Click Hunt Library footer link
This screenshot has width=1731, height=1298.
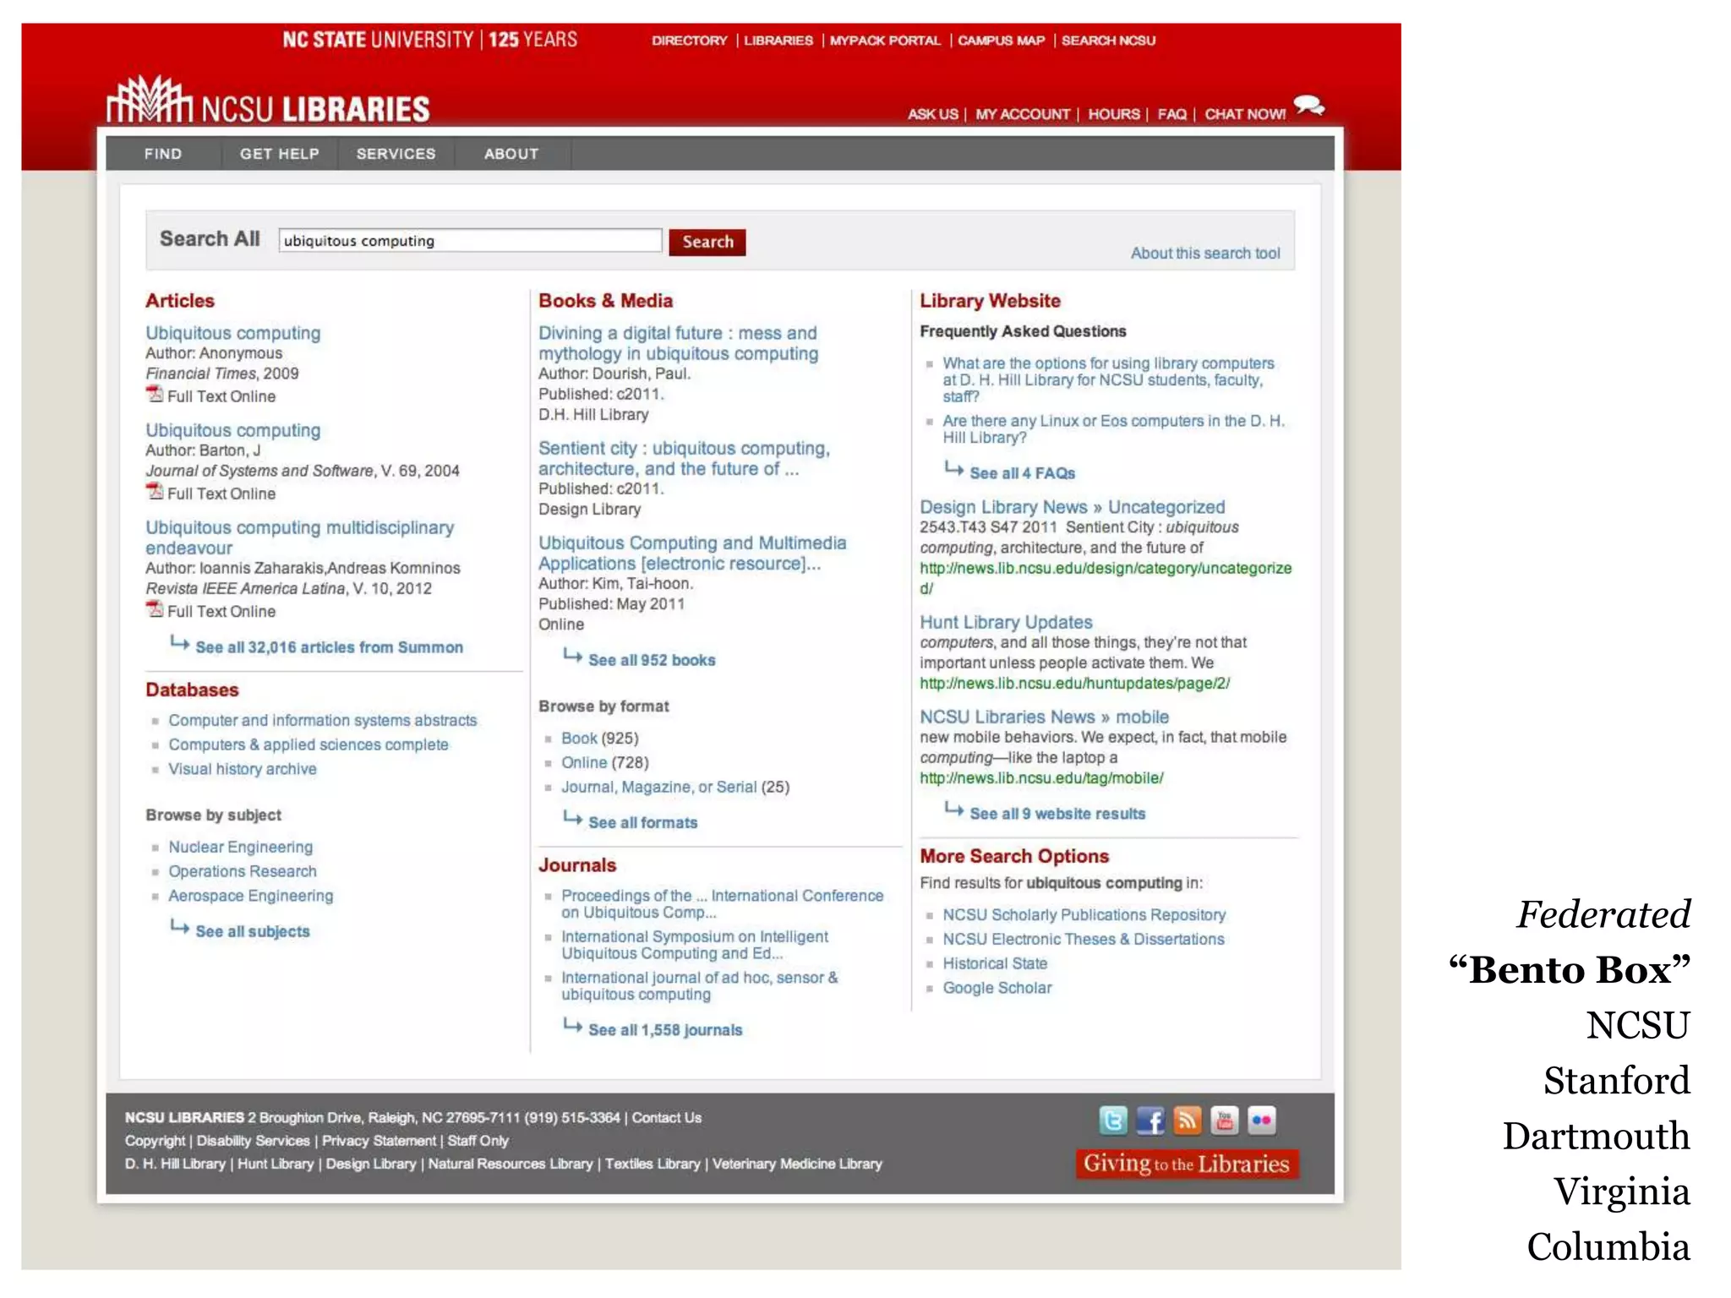click(x=276, y=1164)
